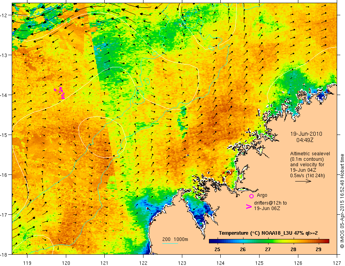
Task: Click the 0.5m/s (1kt 24h) label
Action: pos(308,176)
